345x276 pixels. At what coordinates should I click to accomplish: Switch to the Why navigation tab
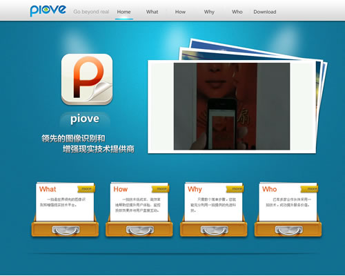(x=209, y=12)
